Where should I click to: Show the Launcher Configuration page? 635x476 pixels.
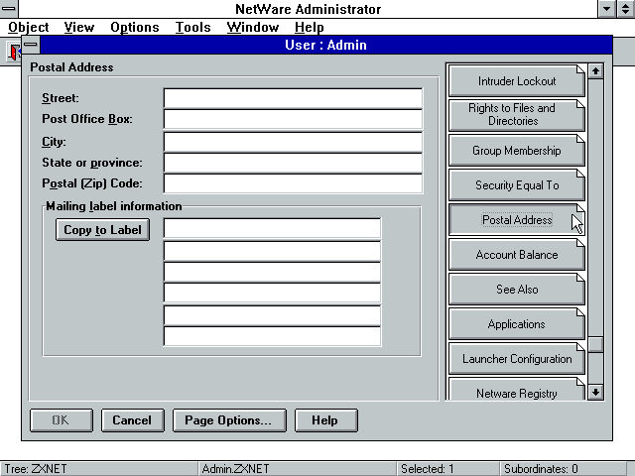pos(516,359)
